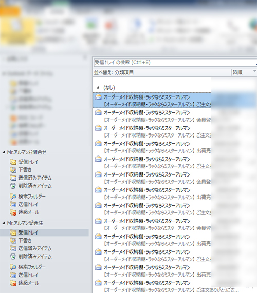The width and height of the screenshot is (257, 293).
Task: Collapse the Mr.アルマン受発注 account tree
Action: (4, 223)
